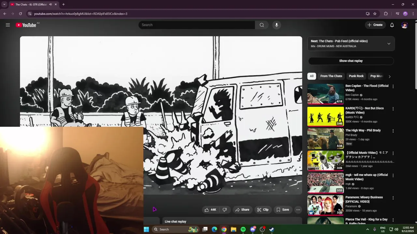Open options for Ben Caplan - The Flood

[x=393, y=86]
